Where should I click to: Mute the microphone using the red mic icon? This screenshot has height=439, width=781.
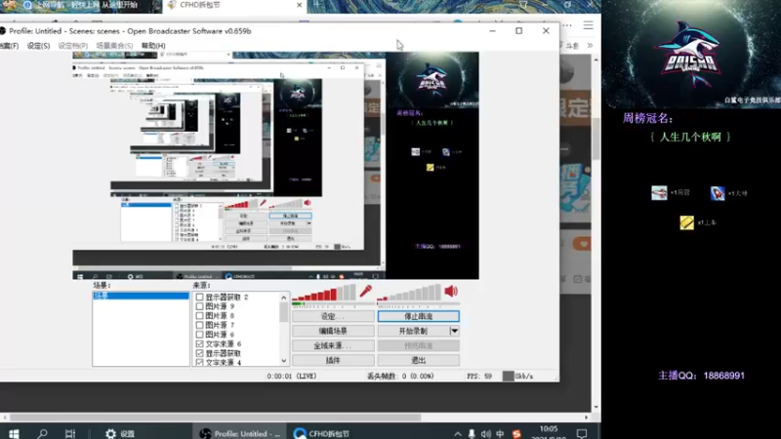pyautogui.click(x=365, y=291)
